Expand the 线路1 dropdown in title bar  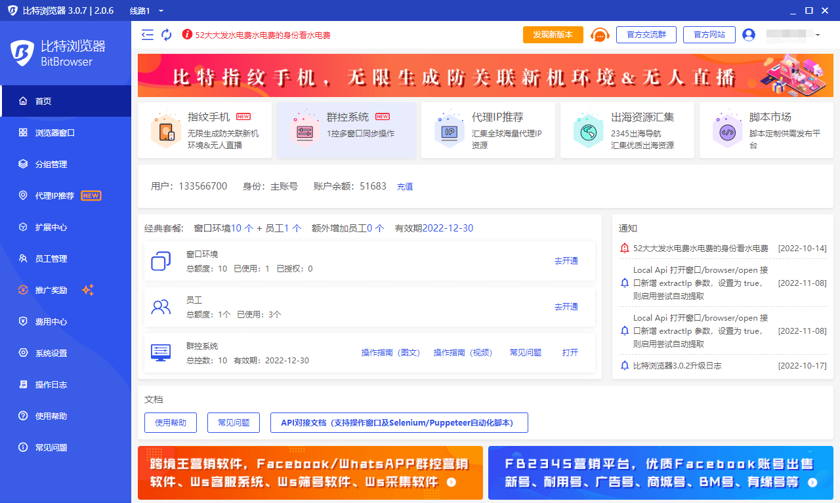pos(161,10)
